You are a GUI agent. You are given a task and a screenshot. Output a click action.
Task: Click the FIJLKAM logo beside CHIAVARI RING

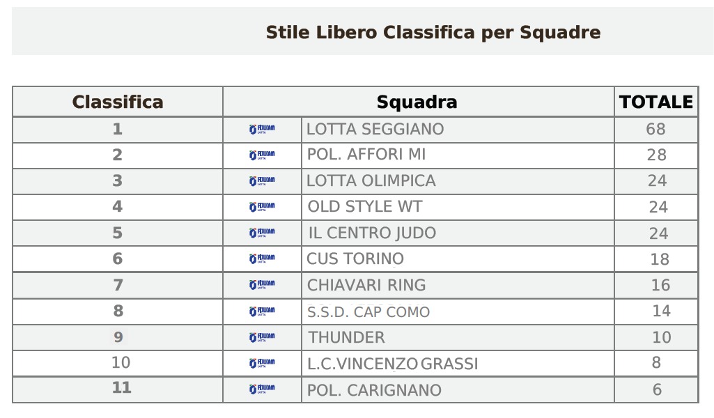(x=262, y=285)
